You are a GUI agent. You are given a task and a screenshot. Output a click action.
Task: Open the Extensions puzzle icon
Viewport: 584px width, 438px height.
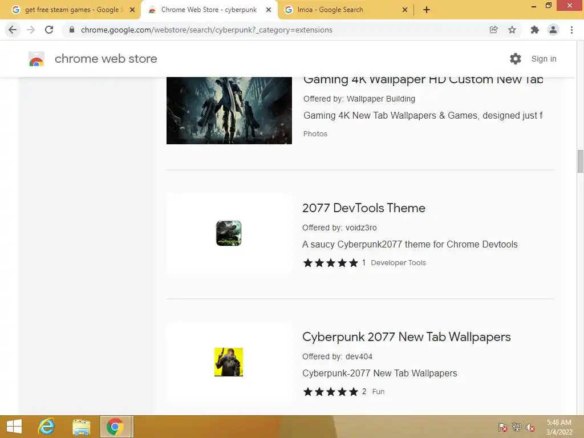click(535, 30)
